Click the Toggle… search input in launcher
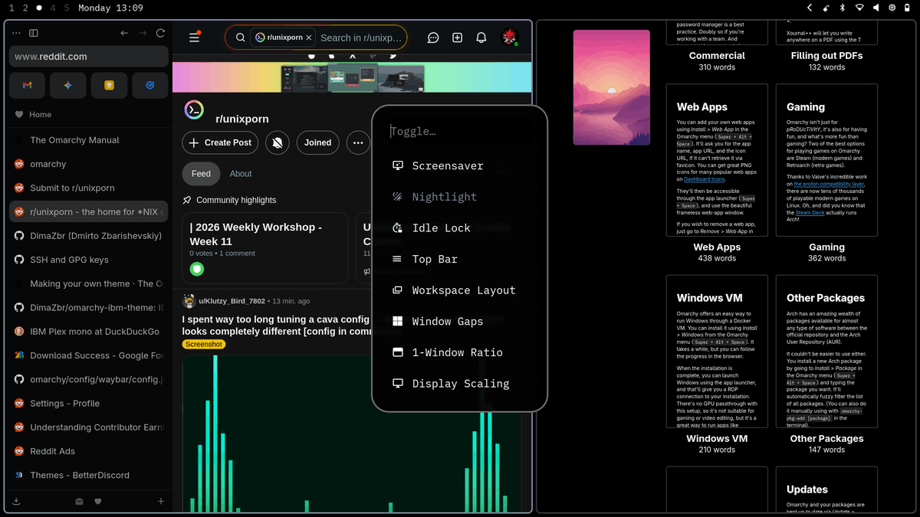The width and height of the screenshot is (920, 517). [459, 131]
